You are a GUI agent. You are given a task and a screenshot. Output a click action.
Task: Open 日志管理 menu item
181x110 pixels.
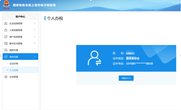coord(20,77)
